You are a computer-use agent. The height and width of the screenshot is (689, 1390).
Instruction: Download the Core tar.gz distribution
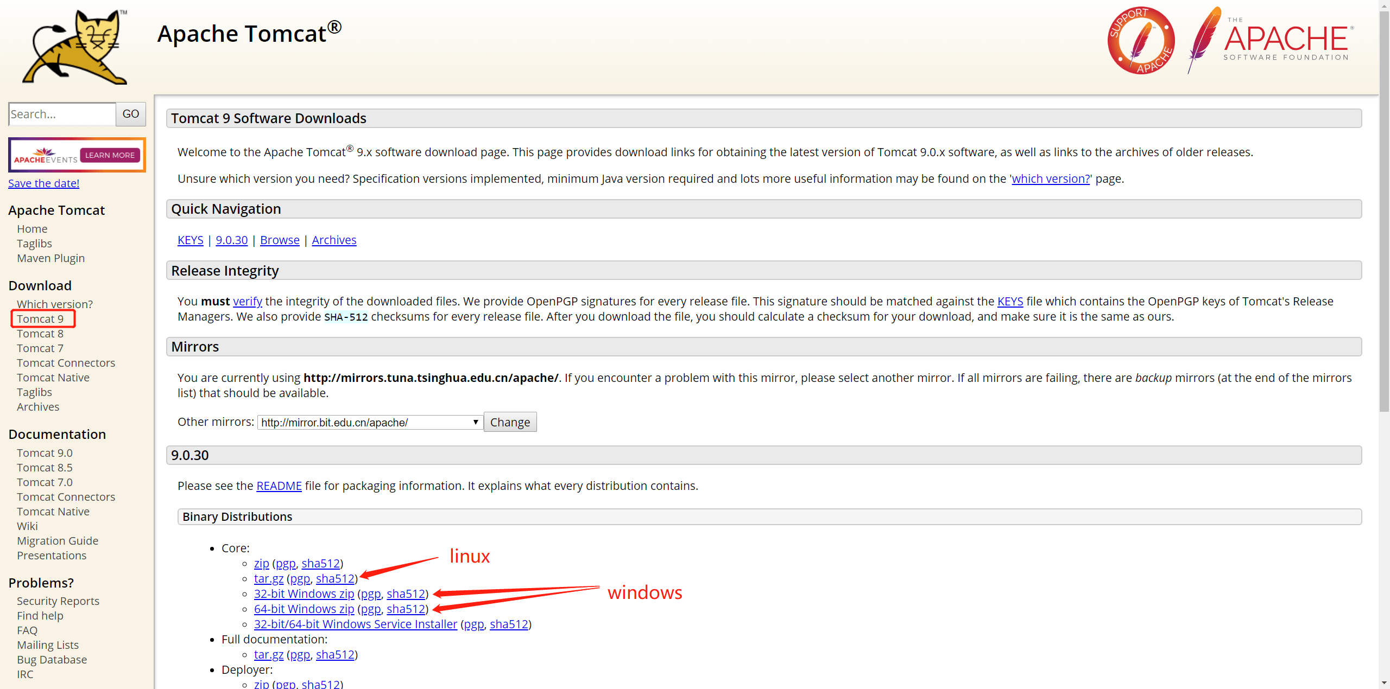269,579
